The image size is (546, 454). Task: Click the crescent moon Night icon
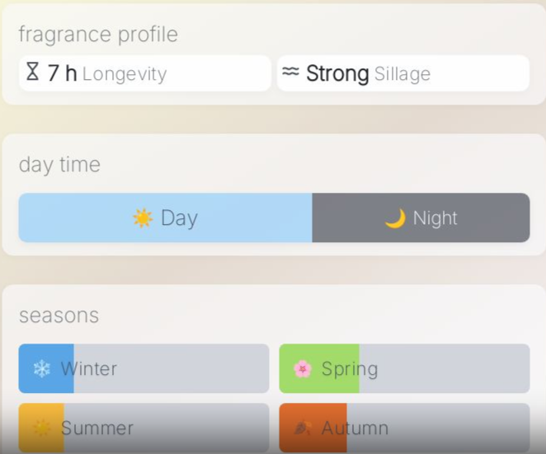395,218
